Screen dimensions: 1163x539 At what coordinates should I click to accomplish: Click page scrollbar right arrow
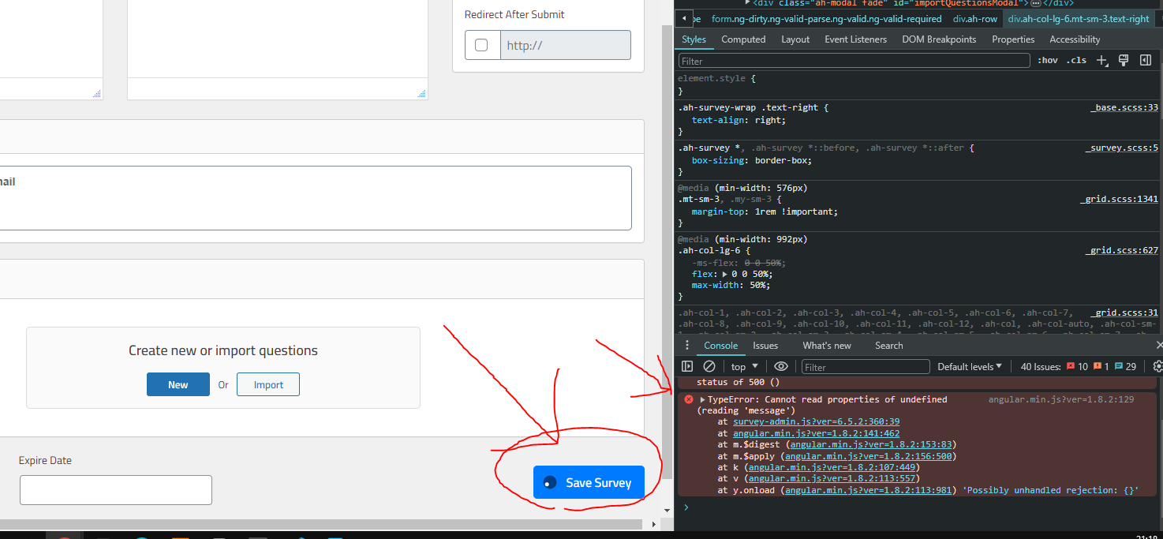(653, 524)
